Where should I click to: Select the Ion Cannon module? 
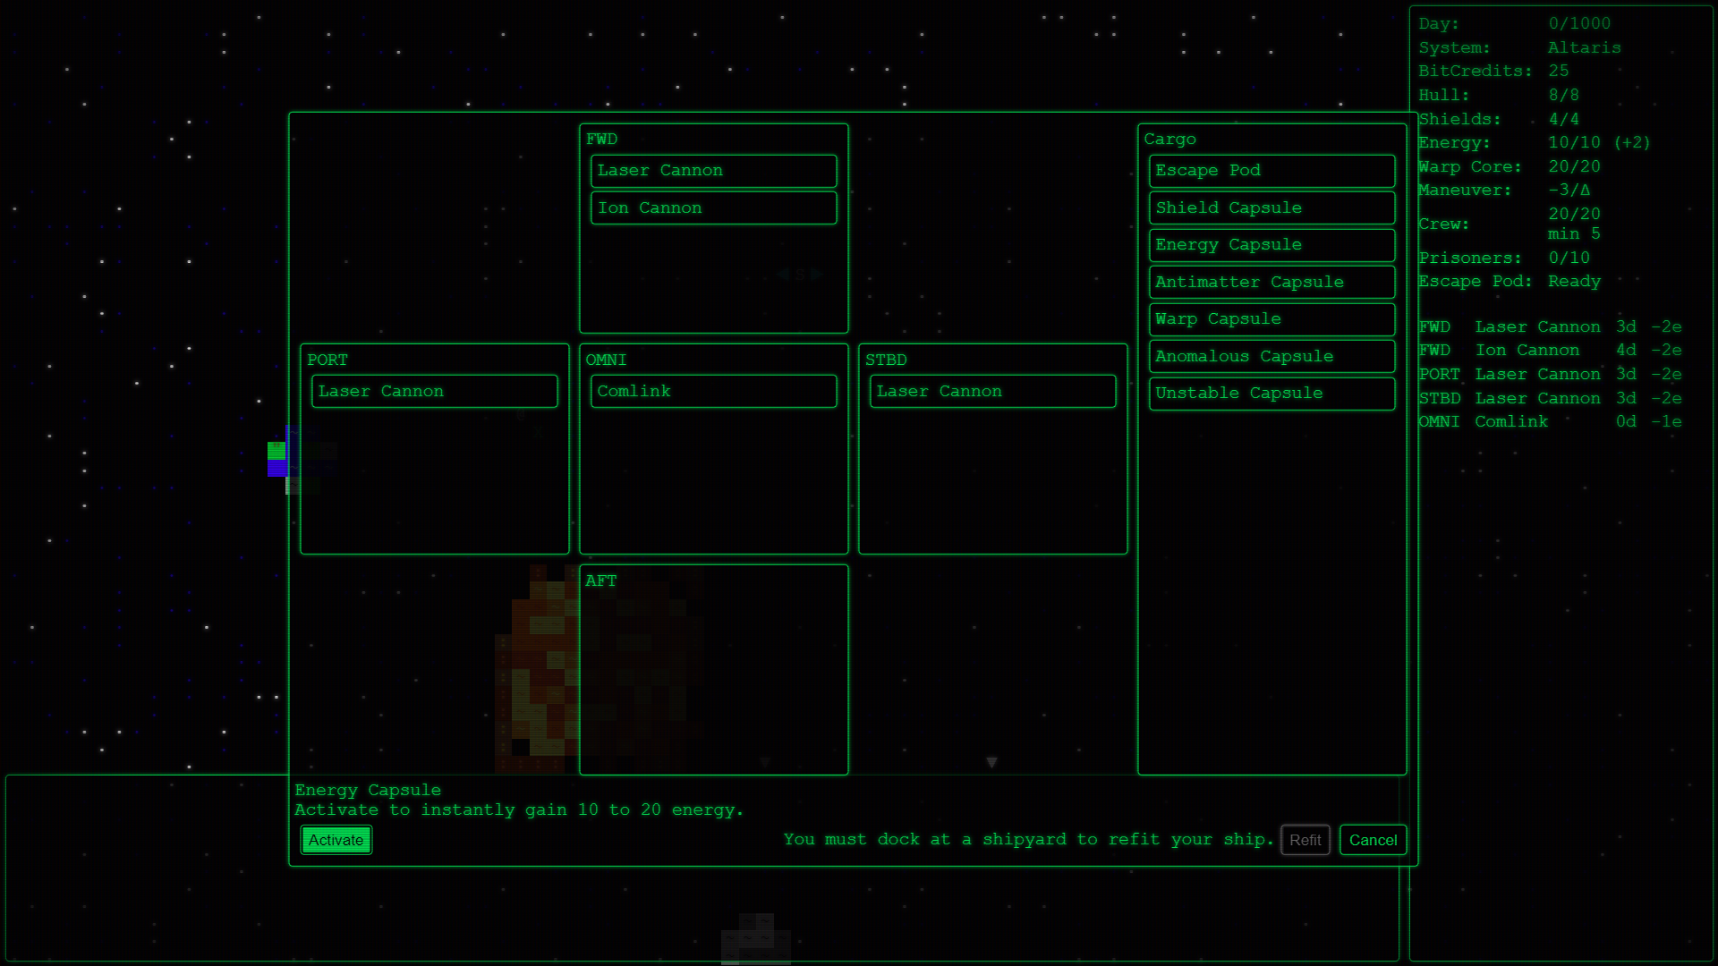click(x=713, y=208)
